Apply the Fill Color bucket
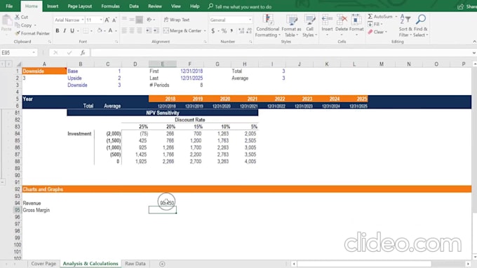 pyautogui.click(x=100, y=31)
